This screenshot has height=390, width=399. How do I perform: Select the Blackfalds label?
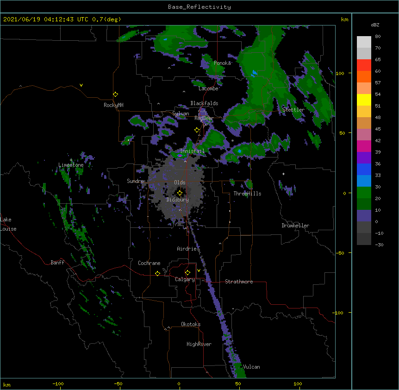(x=204, y=103)
